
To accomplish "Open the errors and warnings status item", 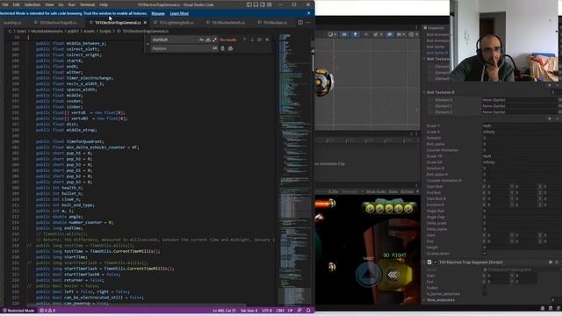I will 48,311.
